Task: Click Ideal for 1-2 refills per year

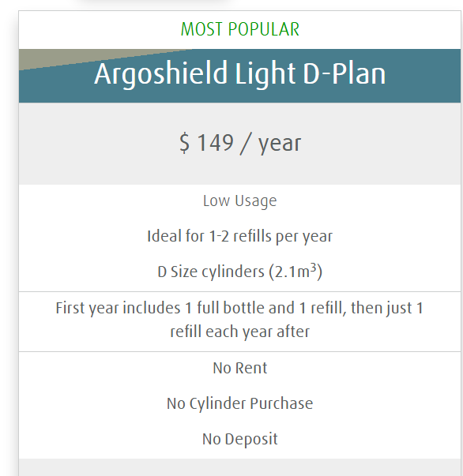Action: [239, 236]
